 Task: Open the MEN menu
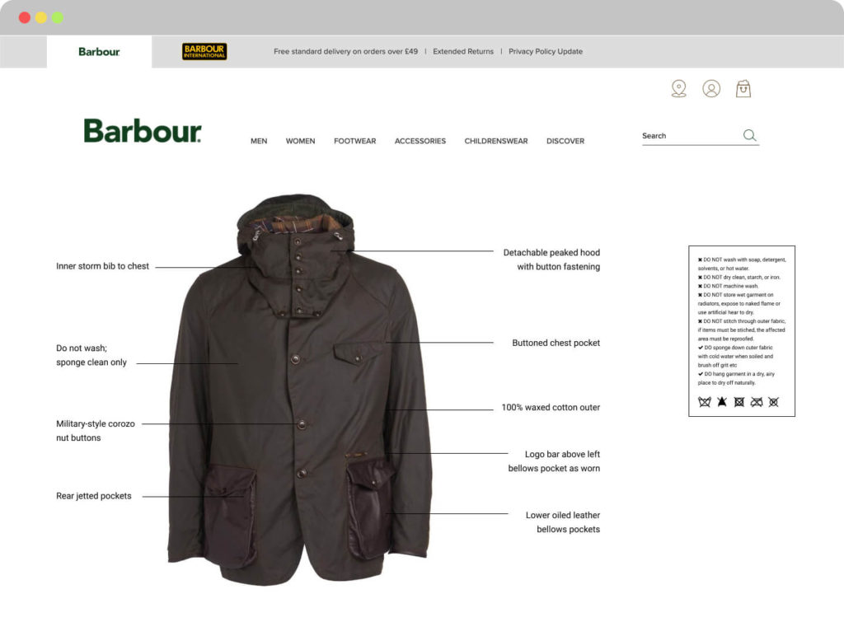(x=259, y=141)
